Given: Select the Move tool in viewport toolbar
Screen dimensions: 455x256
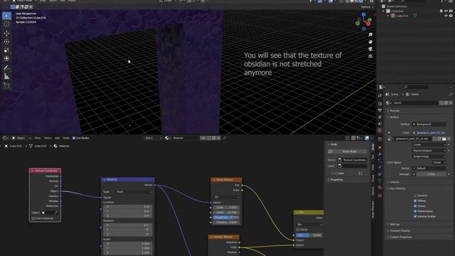Looking at the screenshot, I should (x=6, y=33).
